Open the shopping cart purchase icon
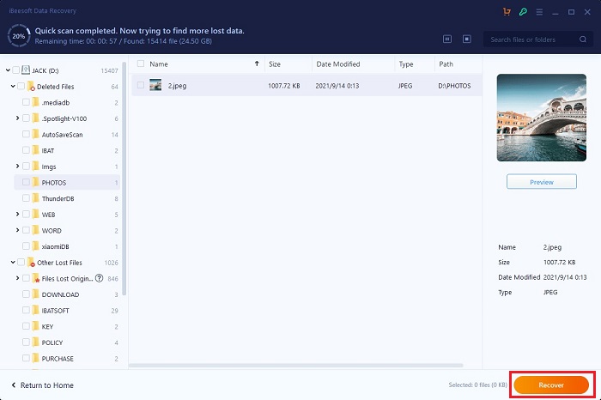The height and width of the screenshot is (400, 601). [x=506, y=13]
